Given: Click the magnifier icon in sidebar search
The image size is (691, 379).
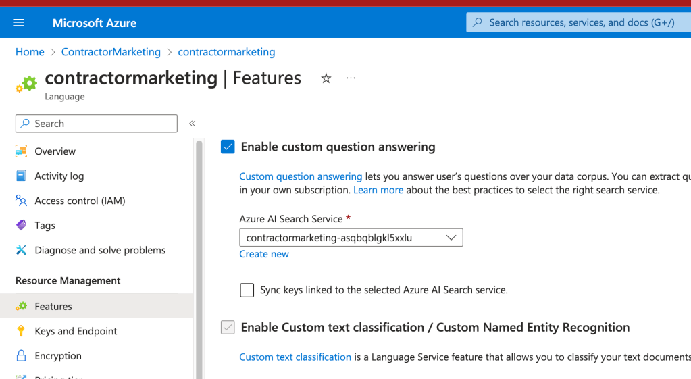Looking at the screenshot, I should [x=25, y=124].
